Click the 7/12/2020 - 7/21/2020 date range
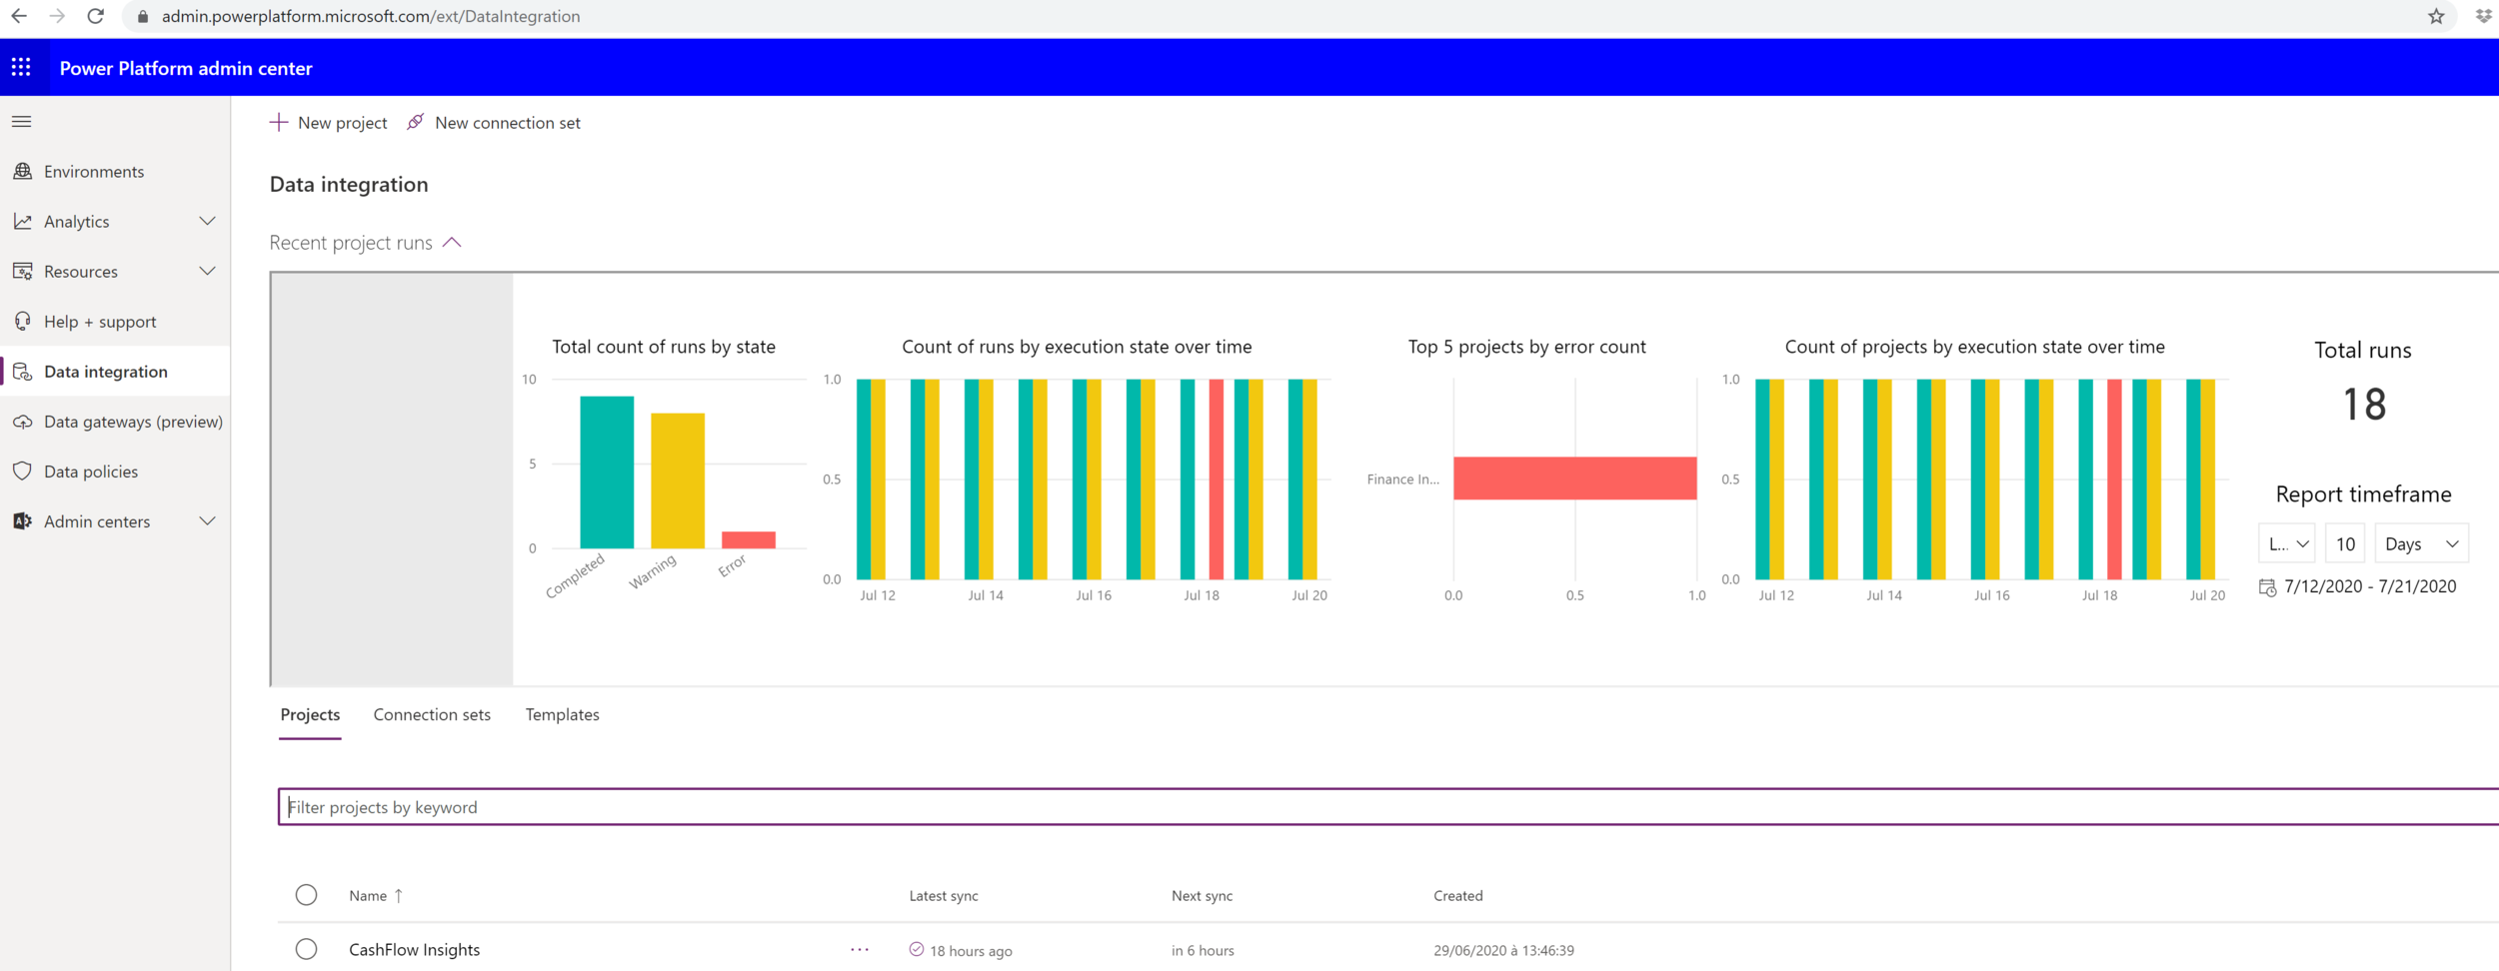The image size is (2499, 971). click(x=2370, y=586)
